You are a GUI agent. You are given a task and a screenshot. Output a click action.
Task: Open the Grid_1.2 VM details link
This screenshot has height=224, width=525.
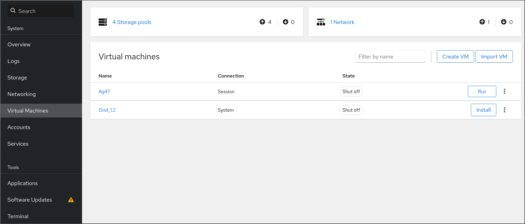click(107, 110)
